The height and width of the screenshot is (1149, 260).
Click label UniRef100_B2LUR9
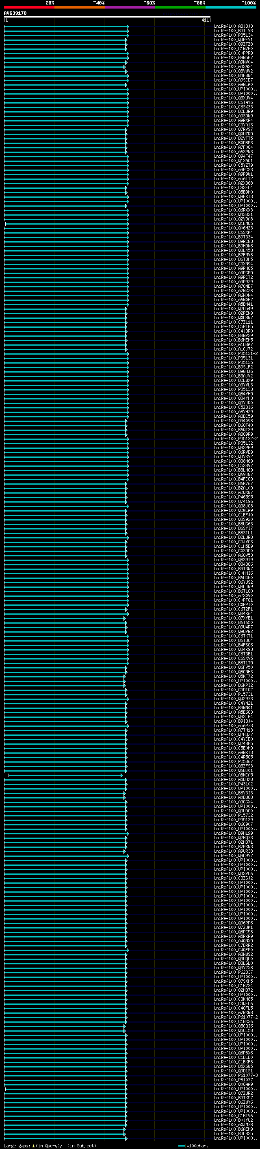pos(233,112)
